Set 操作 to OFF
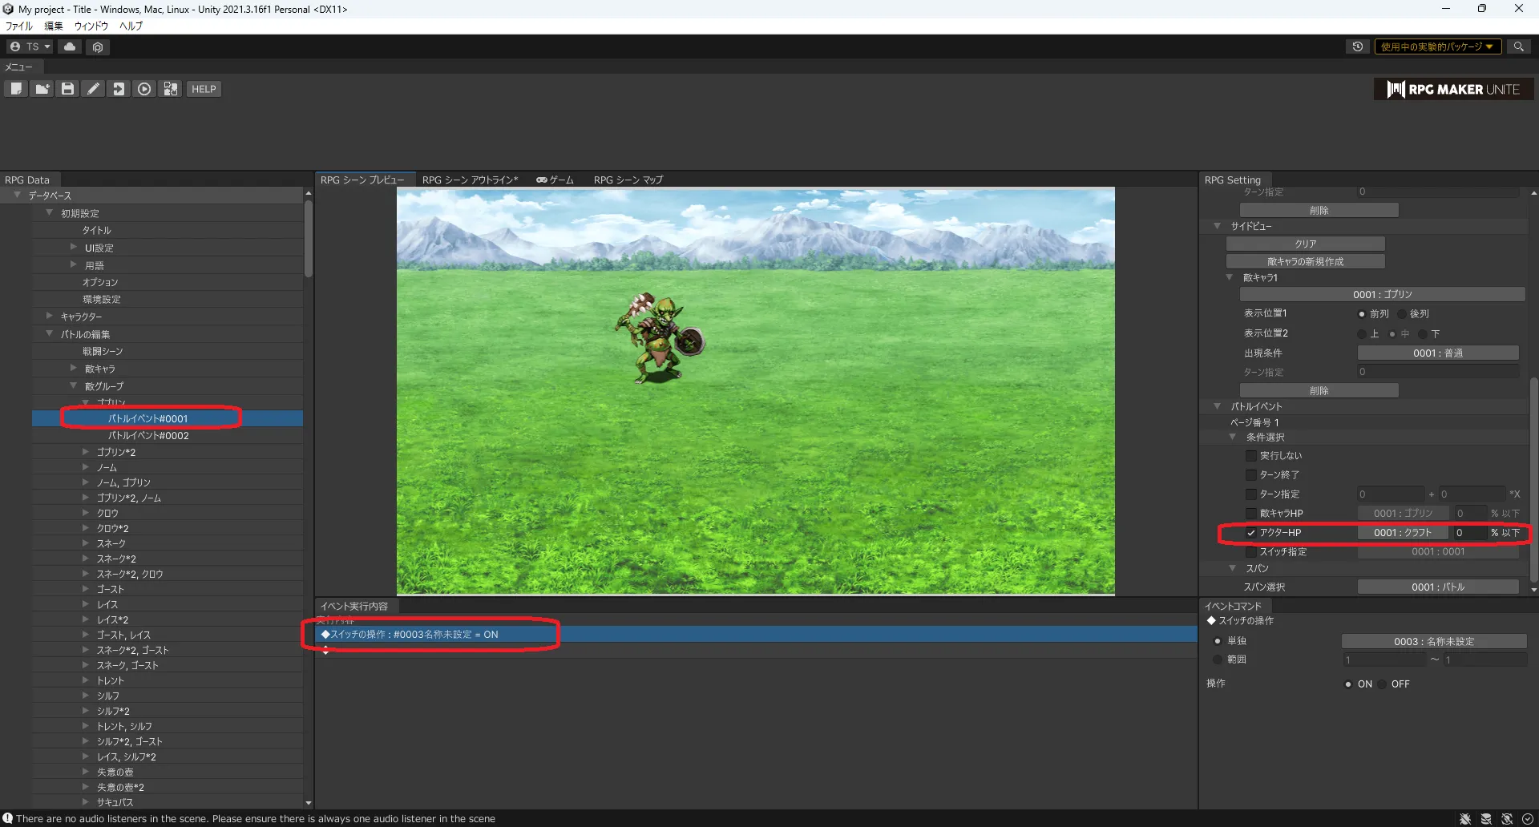Viewport: 1539px width, 827px height. tap(1383, 684)
